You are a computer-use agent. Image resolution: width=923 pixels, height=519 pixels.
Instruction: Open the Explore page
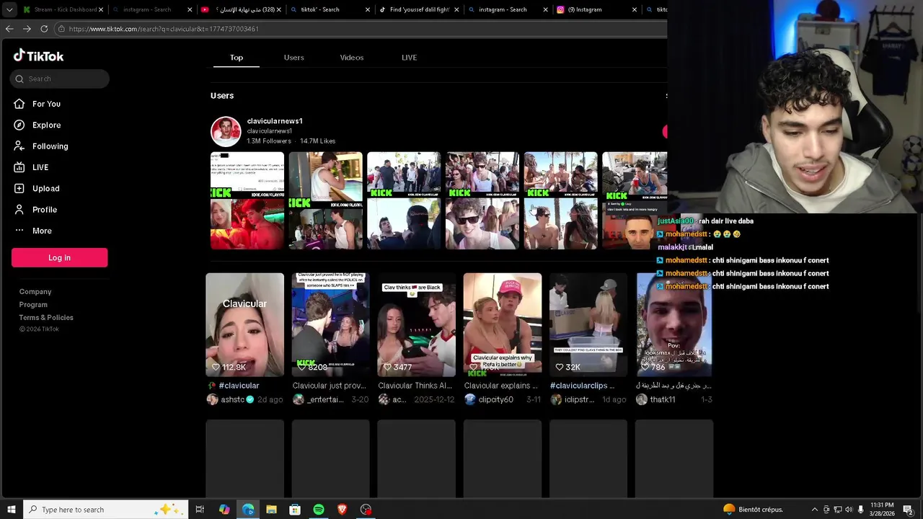(46, 125)
